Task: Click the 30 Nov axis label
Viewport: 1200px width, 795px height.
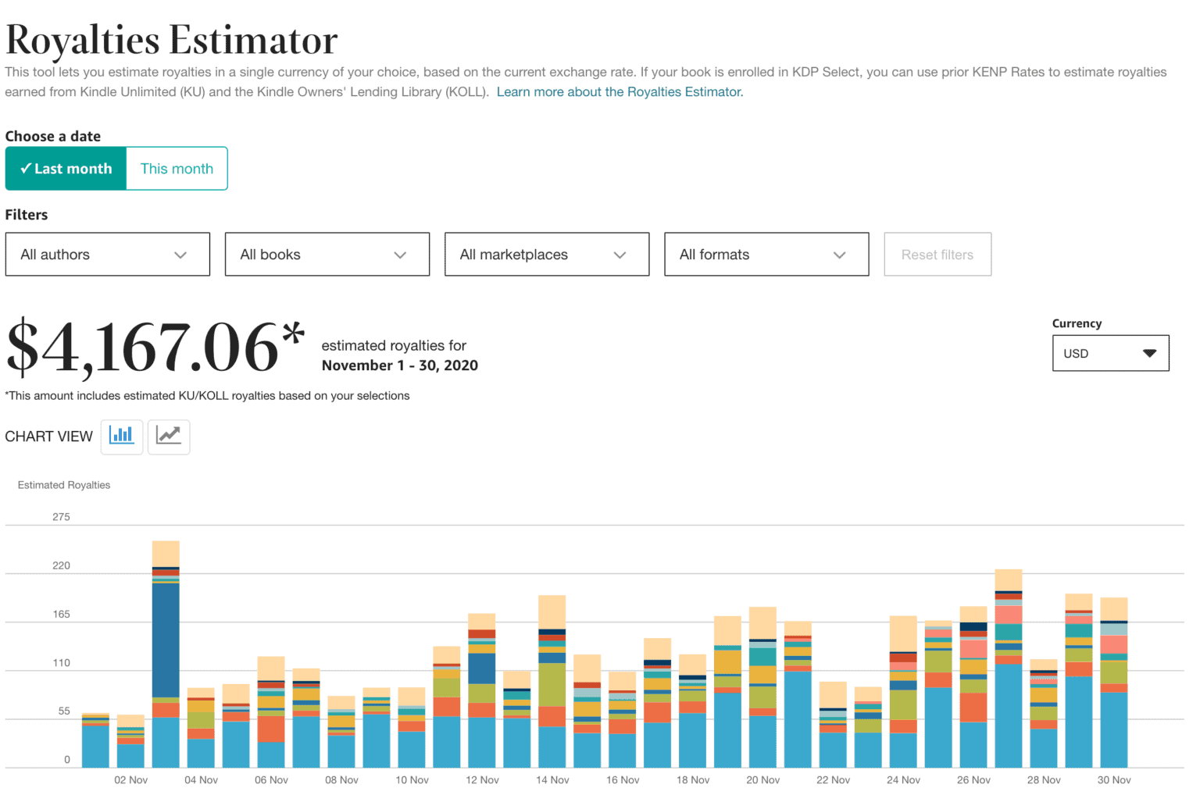Action: (1114, 780)
